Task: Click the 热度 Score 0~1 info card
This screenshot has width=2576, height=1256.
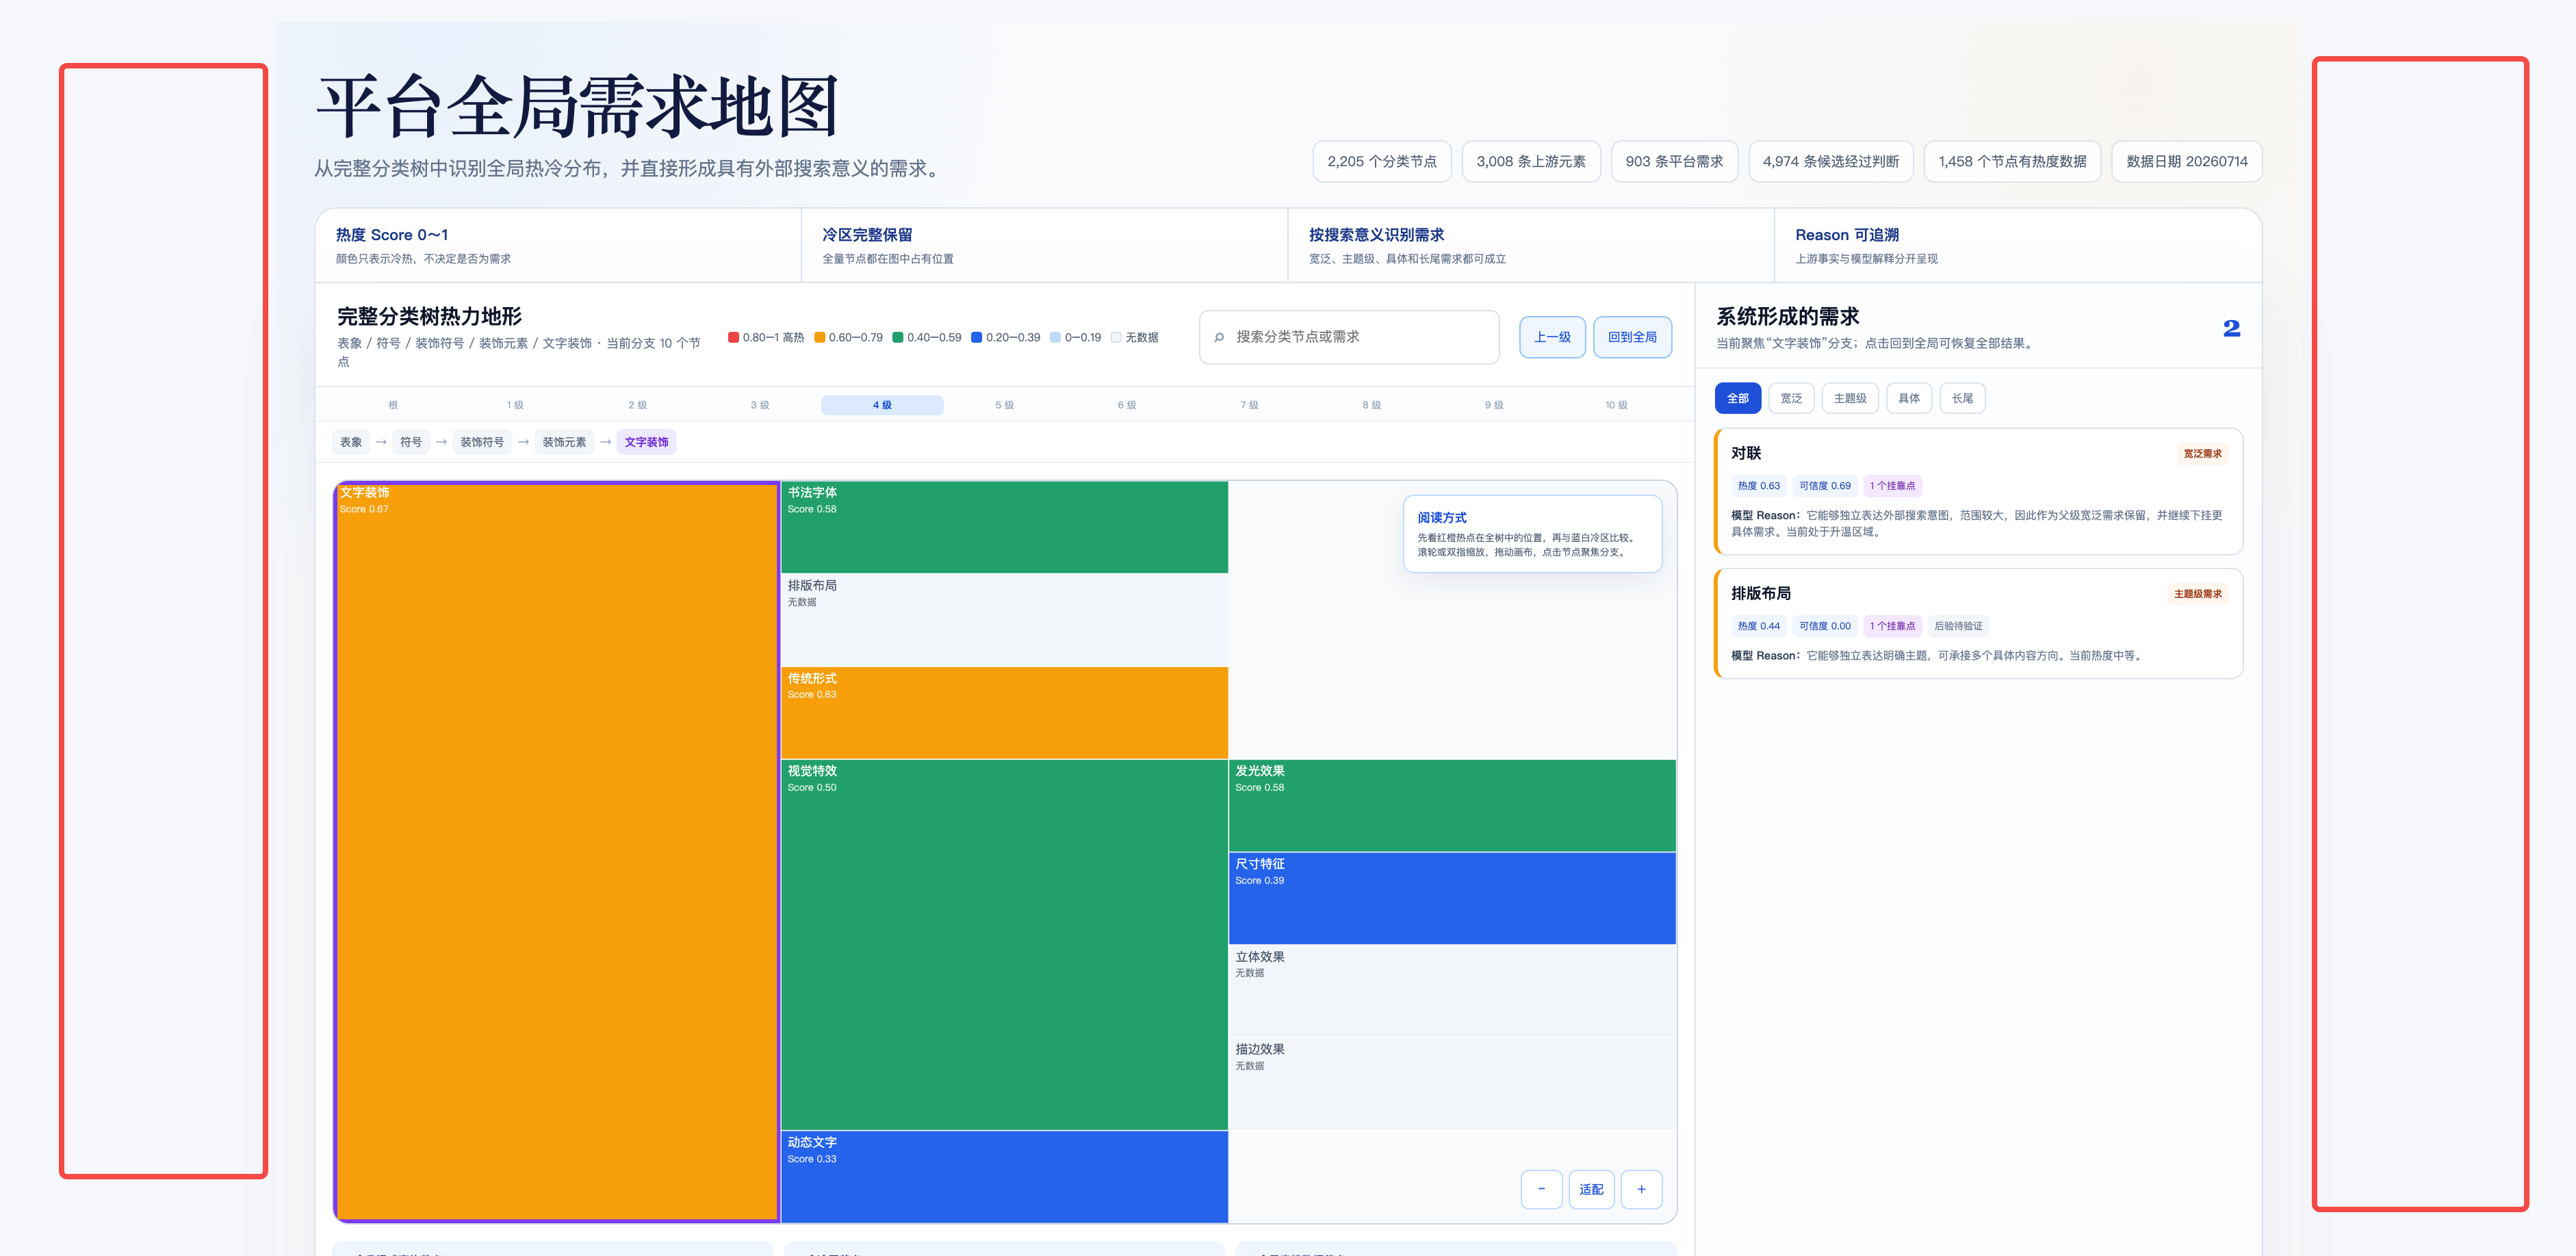Action: point(558,246)
